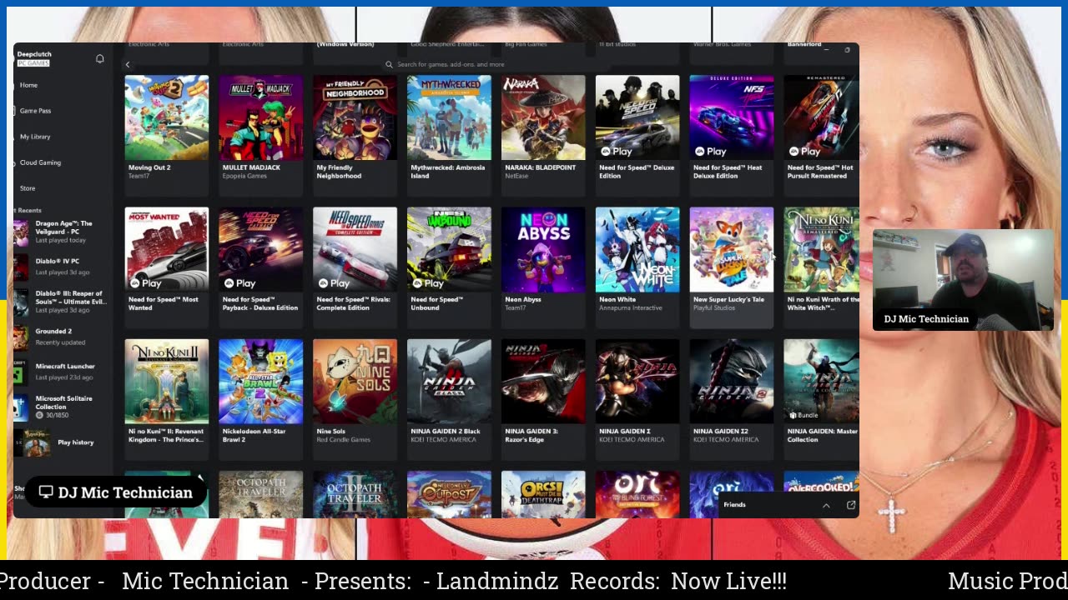The width and height of the screenshot is (1068, 600).
Task: Click the search magnifier icon
Action: 389,64
